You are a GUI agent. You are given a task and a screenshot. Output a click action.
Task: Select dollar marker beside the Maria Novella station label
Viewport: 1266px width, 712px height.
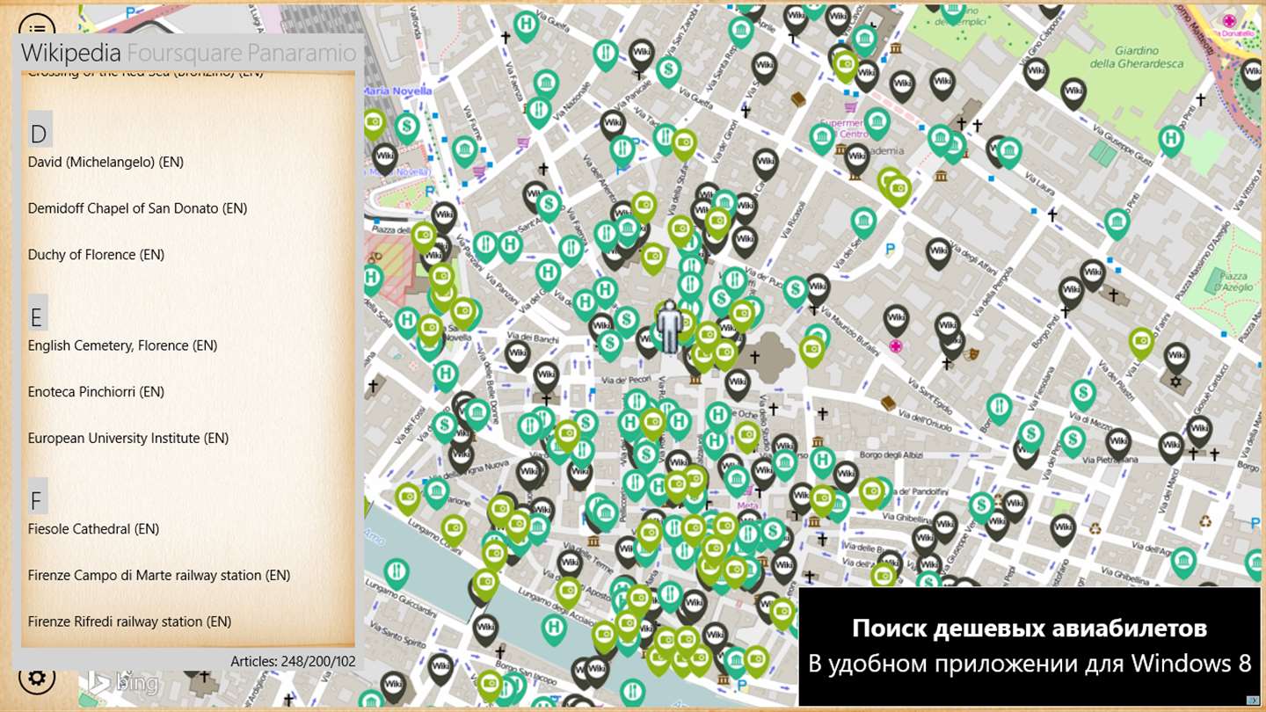[x=406, y=128]
